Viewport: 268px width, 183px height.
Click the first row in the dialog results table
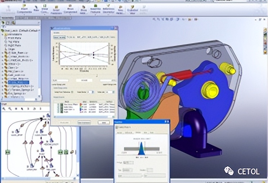(85, 104)
